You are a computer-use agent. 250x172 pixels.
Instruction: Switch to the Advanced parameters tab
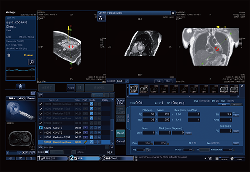click(236, 105)
